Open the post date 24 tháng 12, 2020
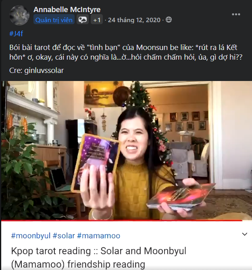252x270 pixels. pos(134,20)
